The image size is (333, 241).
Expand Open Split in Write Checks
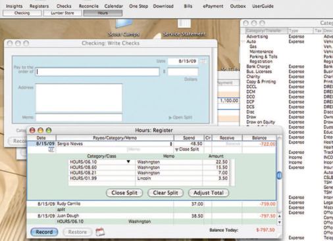[180, 118]
